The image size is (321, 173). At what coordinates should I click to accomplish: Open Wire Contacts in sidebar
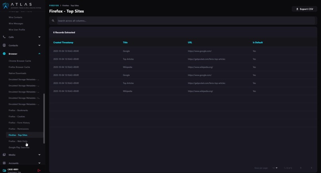(x=16, y=17)
